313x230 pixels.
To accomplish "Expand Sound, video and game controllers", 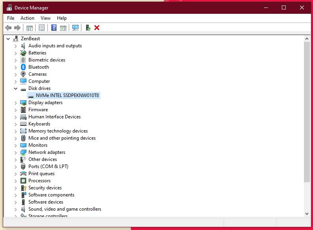I will (15, 209).
